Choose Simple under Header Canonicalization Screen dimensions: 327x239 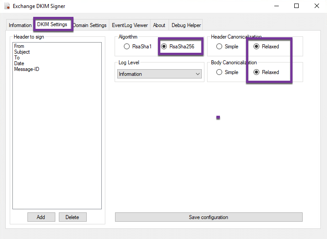[x=227, y=47]
